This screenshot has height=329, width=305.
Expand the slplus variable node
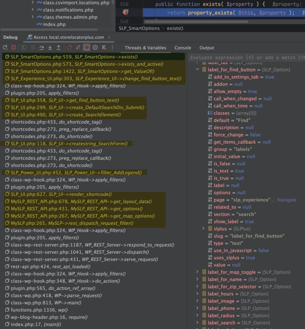point(203,229)
